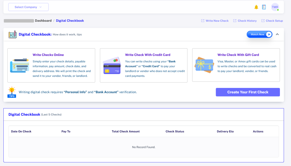Click the Write Check With Gift Card heading
The image size is (291, 166).
click(x=238, y=55)
